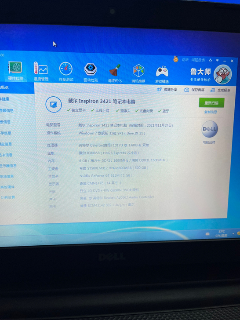Click the 微博分享 text label
The height and width of the screenshot is (320, 240).
[171, 90]
